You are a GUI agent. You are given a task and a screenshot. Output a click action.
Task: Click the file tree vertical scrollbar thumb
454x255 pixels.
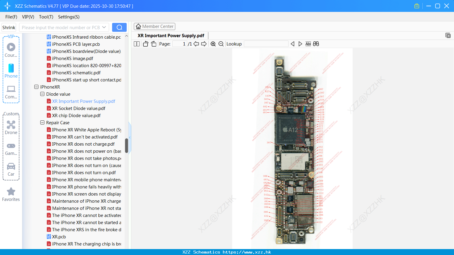126,146
